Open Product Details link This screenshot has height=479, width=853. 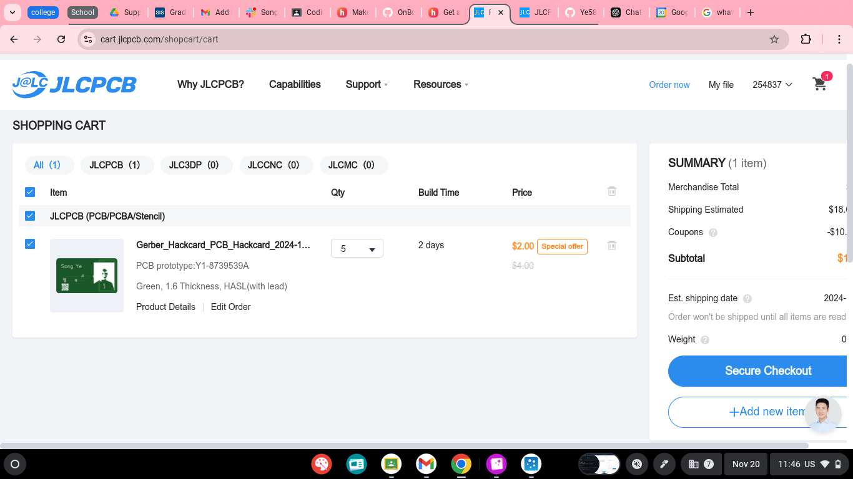pos(165,307)
